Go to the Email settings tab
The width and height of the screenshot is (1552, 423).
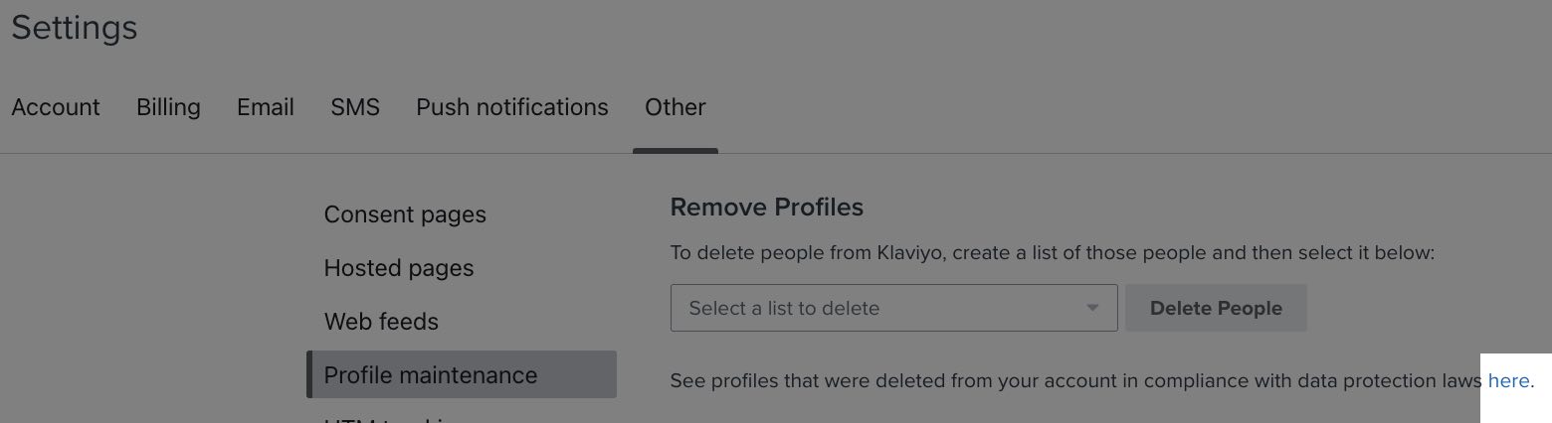pos(266,107)
